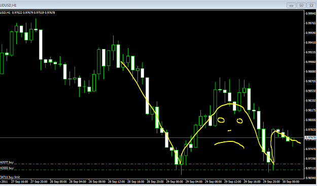Click price level 0.97820 on the axis
Viewport: 317px width, 186px height.
[x=311, y=130]
